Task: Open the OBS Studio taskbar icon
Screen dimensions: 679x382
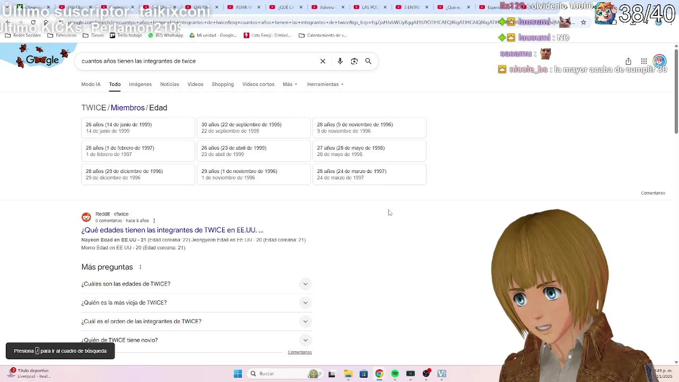Action: pyautogui.click(x=426, y=374)
